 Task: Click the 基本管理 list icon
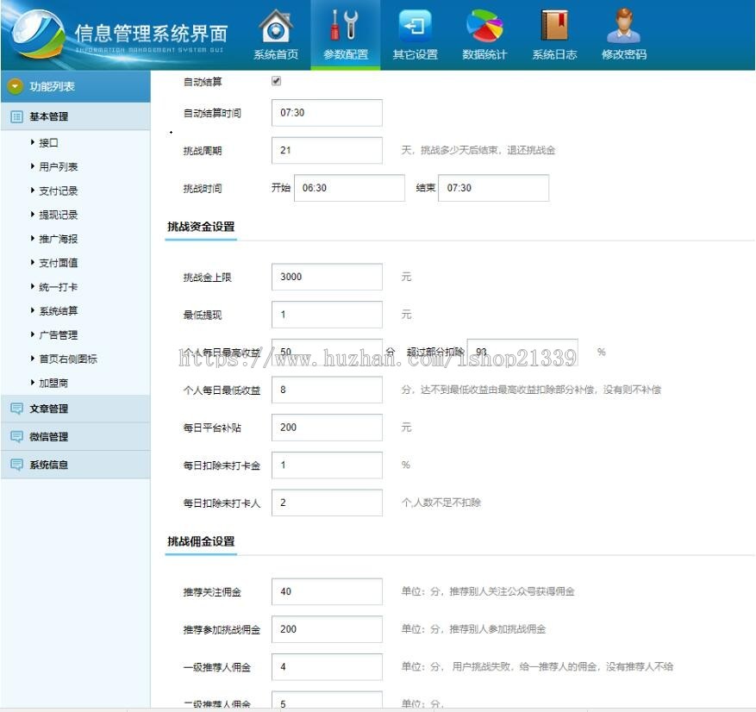coord(17,116)
